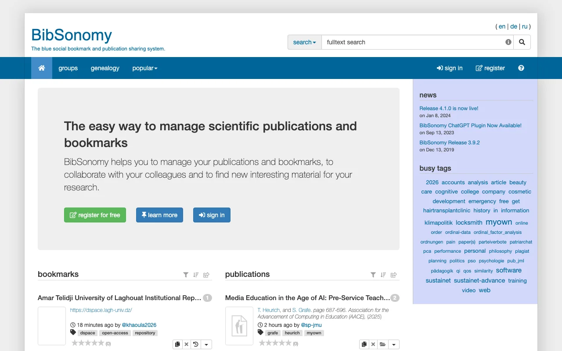Select the 'software' busy tag
Image resolution: width=562 pixels, height=351 pixels.
pos(509,270)
